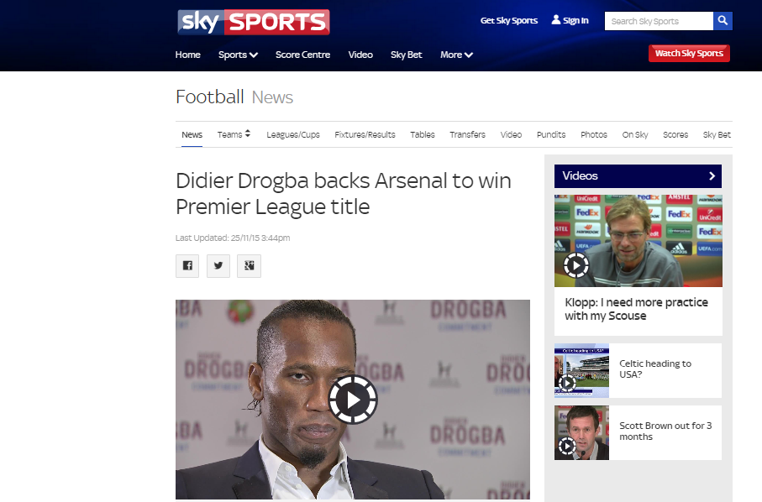Switch to the Transfers tab
This screenshot has width=762, height=502.
coord(467,134)
